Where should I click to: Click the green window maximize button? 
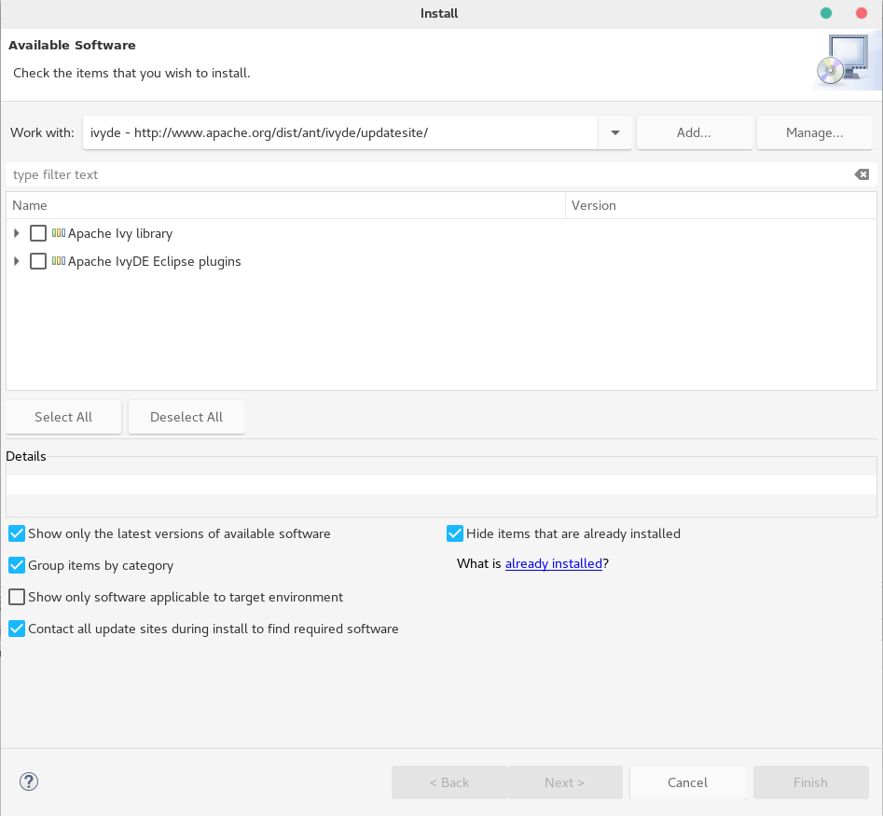826,13
